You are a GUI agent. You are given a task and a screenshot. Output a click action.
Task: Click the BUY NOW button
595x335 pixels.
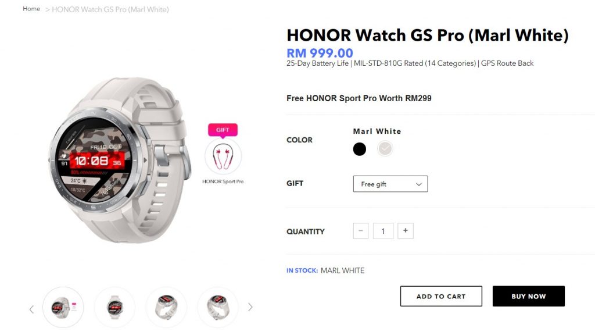coord(529,296)
